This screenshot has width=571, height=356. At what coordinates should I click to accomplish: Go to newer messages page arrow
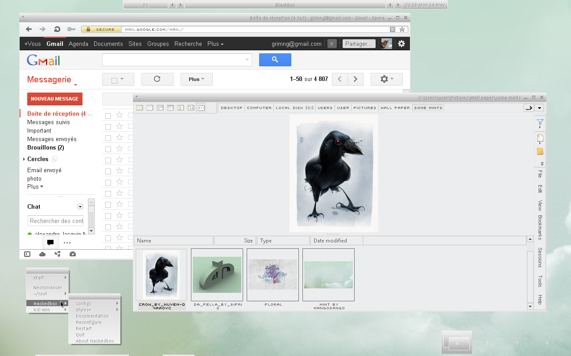[x=340, y=79]
